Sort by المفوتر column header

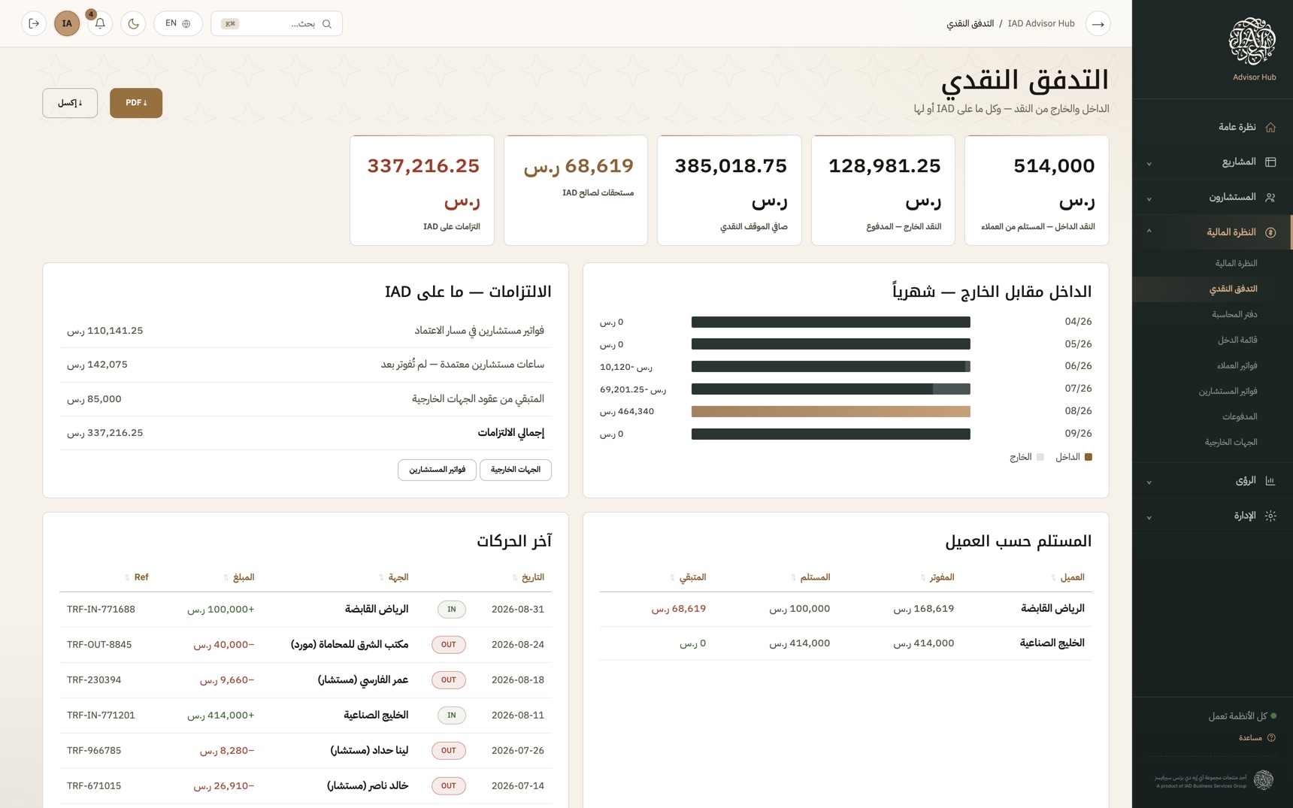coord(937,577)
